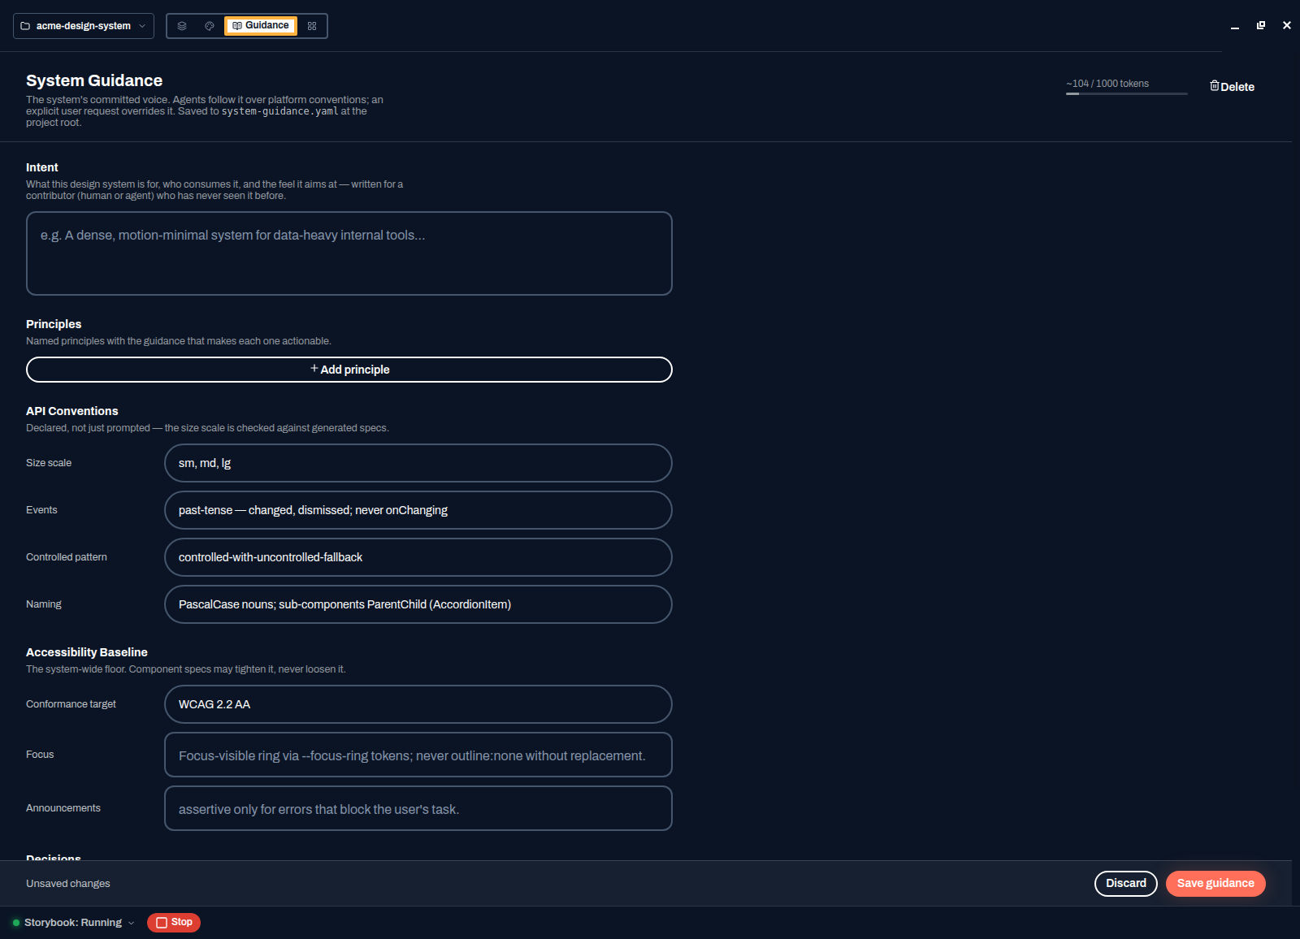Discard unsaved changes
The width and height of the screenshot is (1300, 939).
click(x=1126, y=884)
